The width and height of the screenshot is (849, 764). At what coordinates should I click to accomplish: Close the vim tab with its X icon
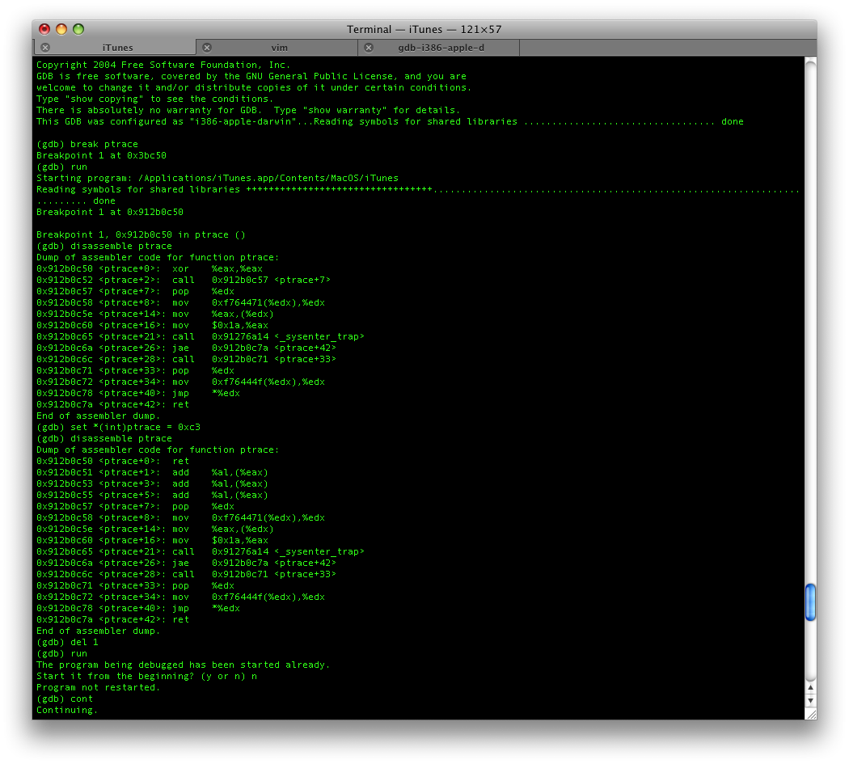207,48
